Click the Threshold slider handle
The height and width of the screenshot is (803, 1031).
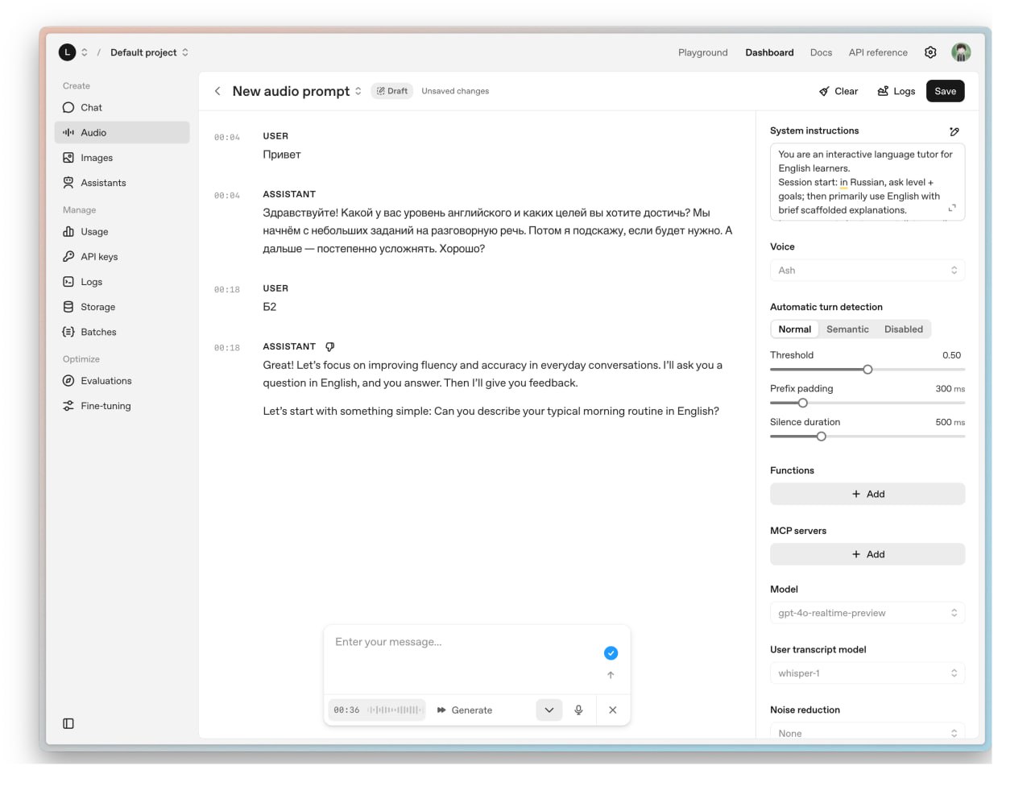[x=867, y=370]
